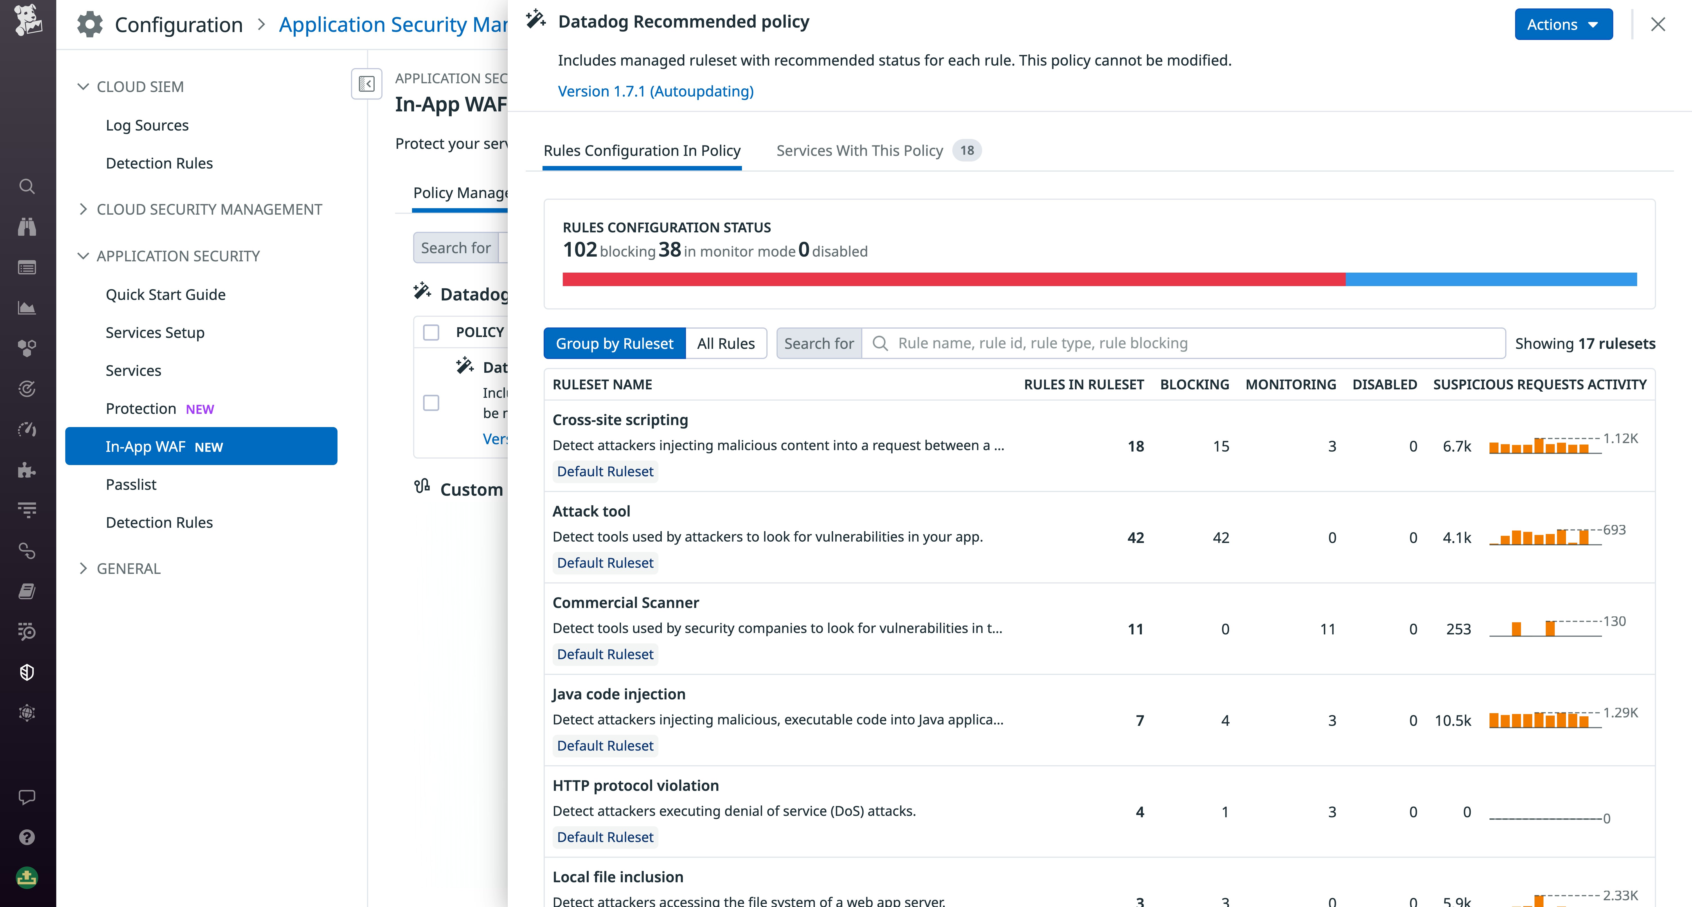Click the Cross-site scripting activity sparkline

click(x=1545, y=446)
